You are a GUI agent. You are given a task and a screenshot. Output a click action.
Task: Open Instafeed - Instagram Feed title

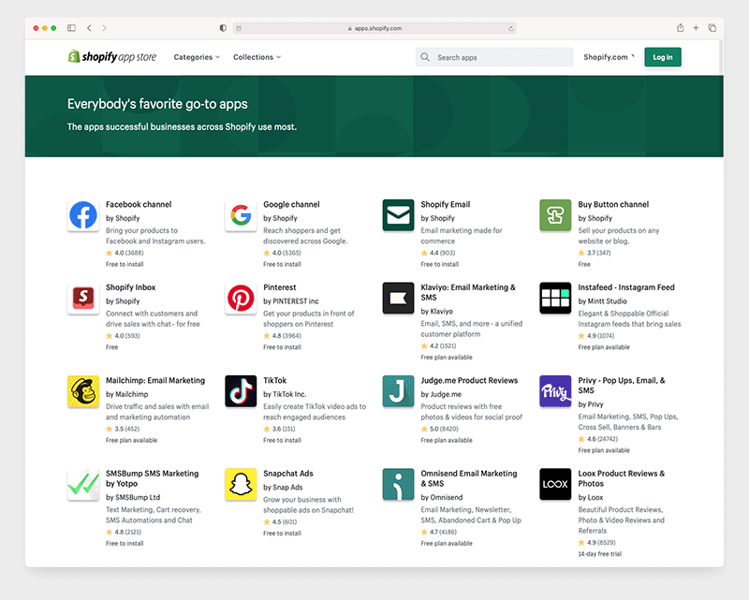click(626, 287)
